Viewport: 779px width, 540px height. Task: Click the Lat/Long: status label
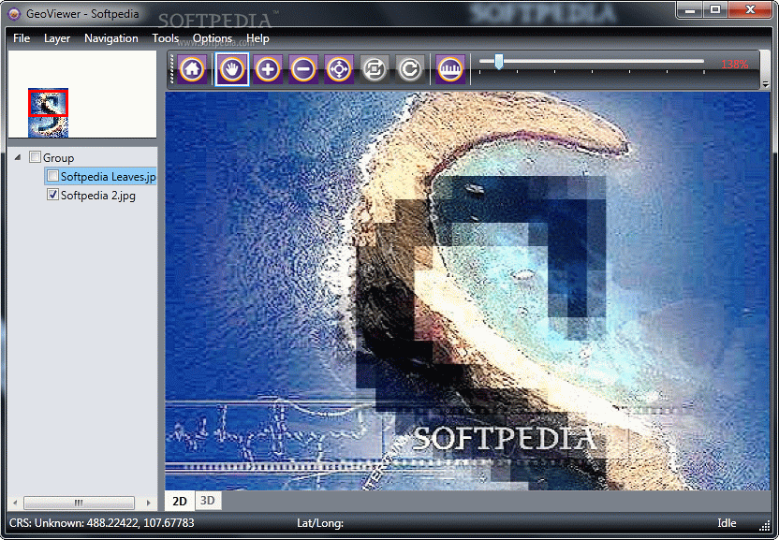click(x=320, y=522)
